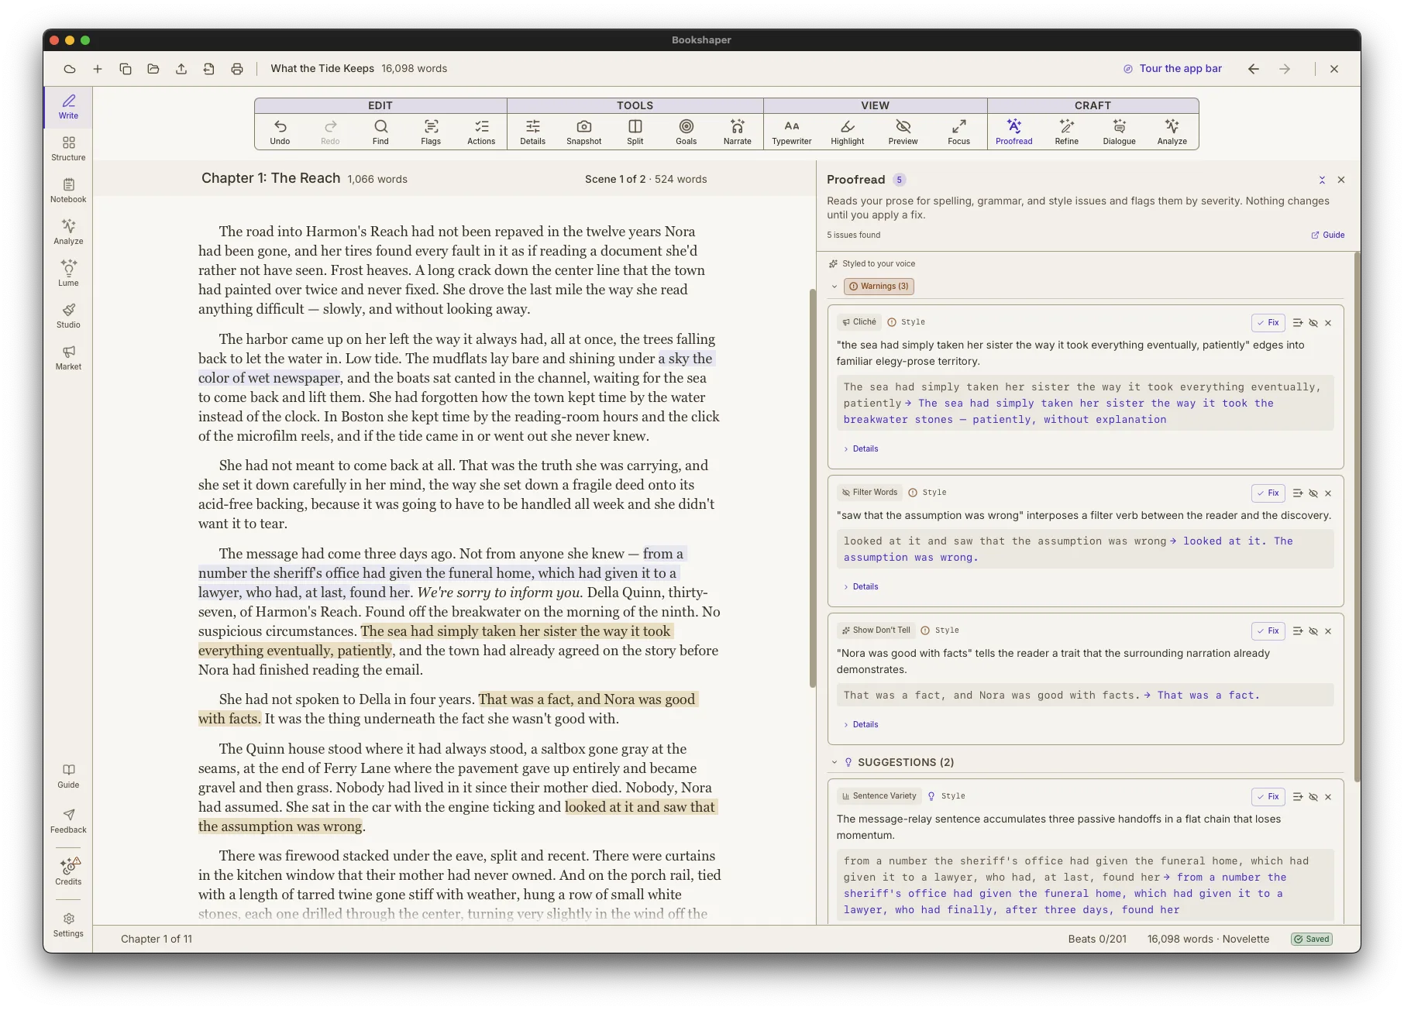Start the Narrate tool
The width and height of the screenshot is (1404, 1010).
[737, 132]
